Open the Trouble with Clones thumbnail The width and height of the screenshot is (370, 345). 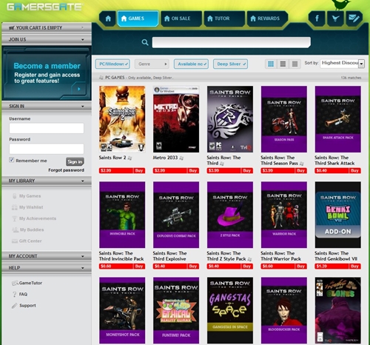(338, 310)
